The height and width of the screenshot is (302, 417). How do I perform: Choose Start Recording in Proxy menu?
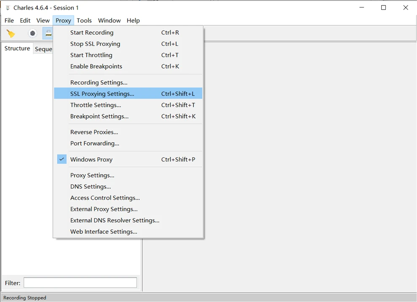(128, 32)
